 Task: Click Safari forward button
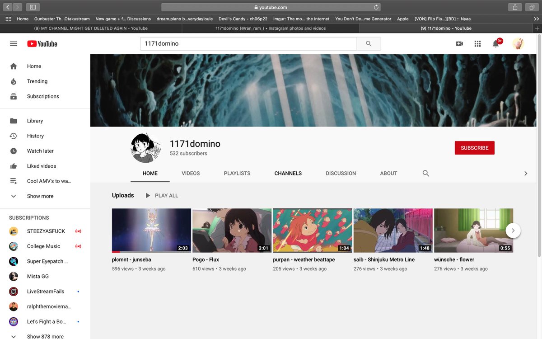[18, 7]
